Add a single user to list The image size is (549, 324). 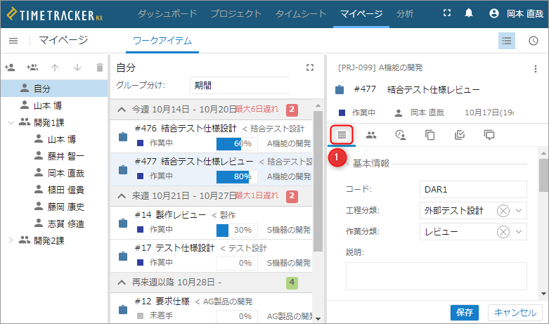coord(10,67)
